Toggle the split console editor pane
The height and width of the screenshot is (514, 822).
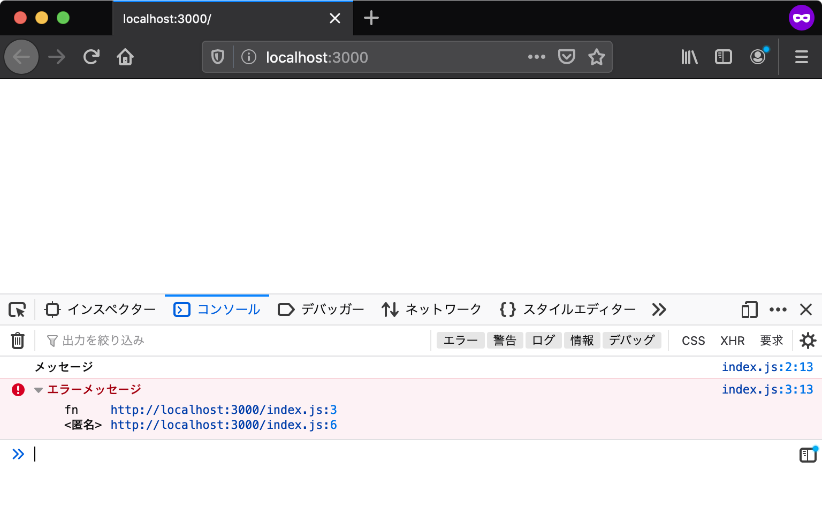tap(807, 454)
